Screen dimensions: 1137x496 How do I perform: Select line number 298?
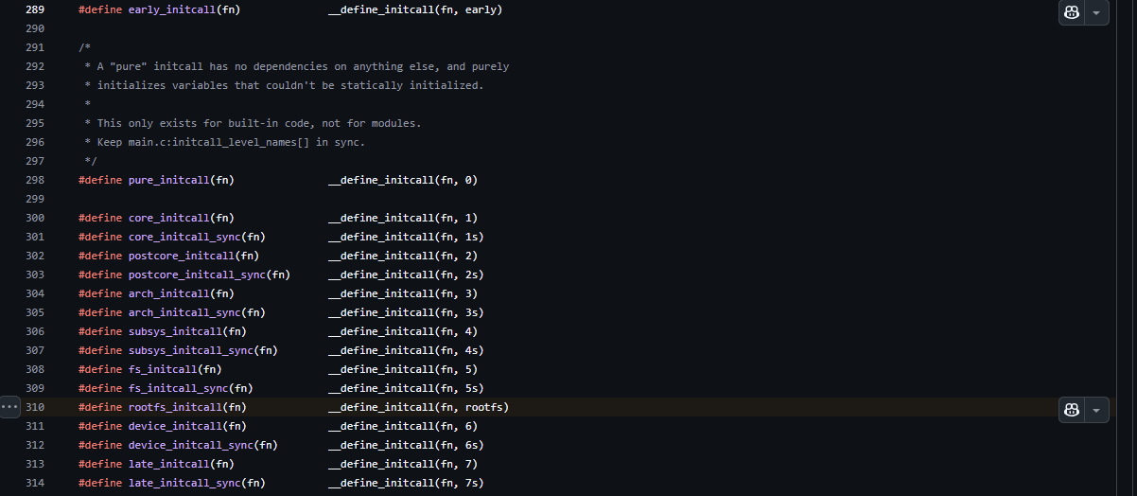(x=35, y=180)
